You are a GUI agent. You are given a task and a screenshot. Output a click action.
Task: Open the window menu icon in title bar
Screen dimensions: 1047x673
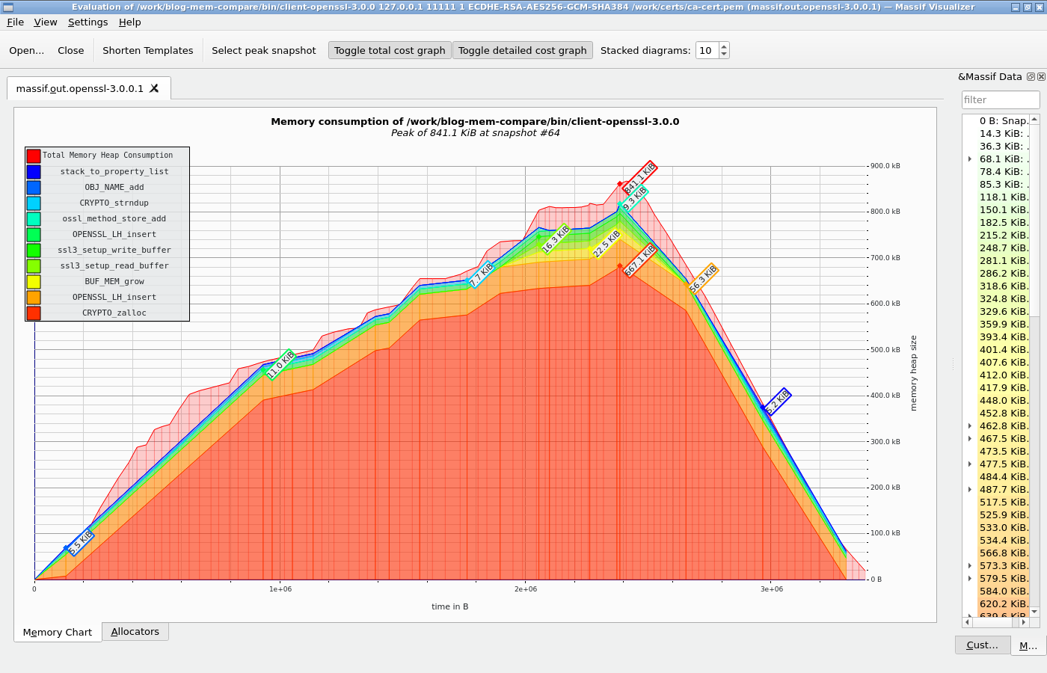(x=8, y=7)
